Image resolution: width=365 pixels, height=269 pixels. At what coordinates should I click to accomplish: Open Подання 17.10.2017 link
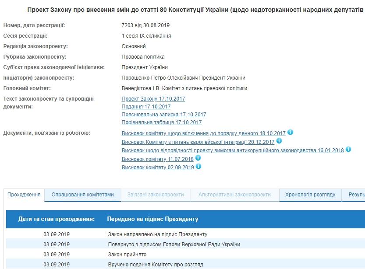click(146, 107)
